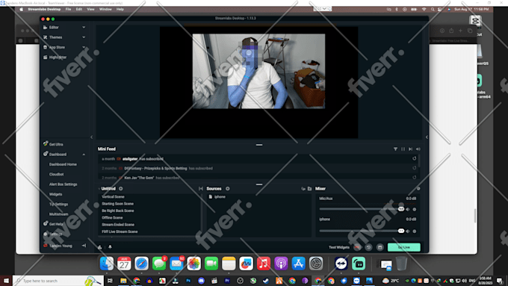This screenshot has width=508, height=286.
Task: Collapse the Dashboard section chevron
Action: (84, 155)
